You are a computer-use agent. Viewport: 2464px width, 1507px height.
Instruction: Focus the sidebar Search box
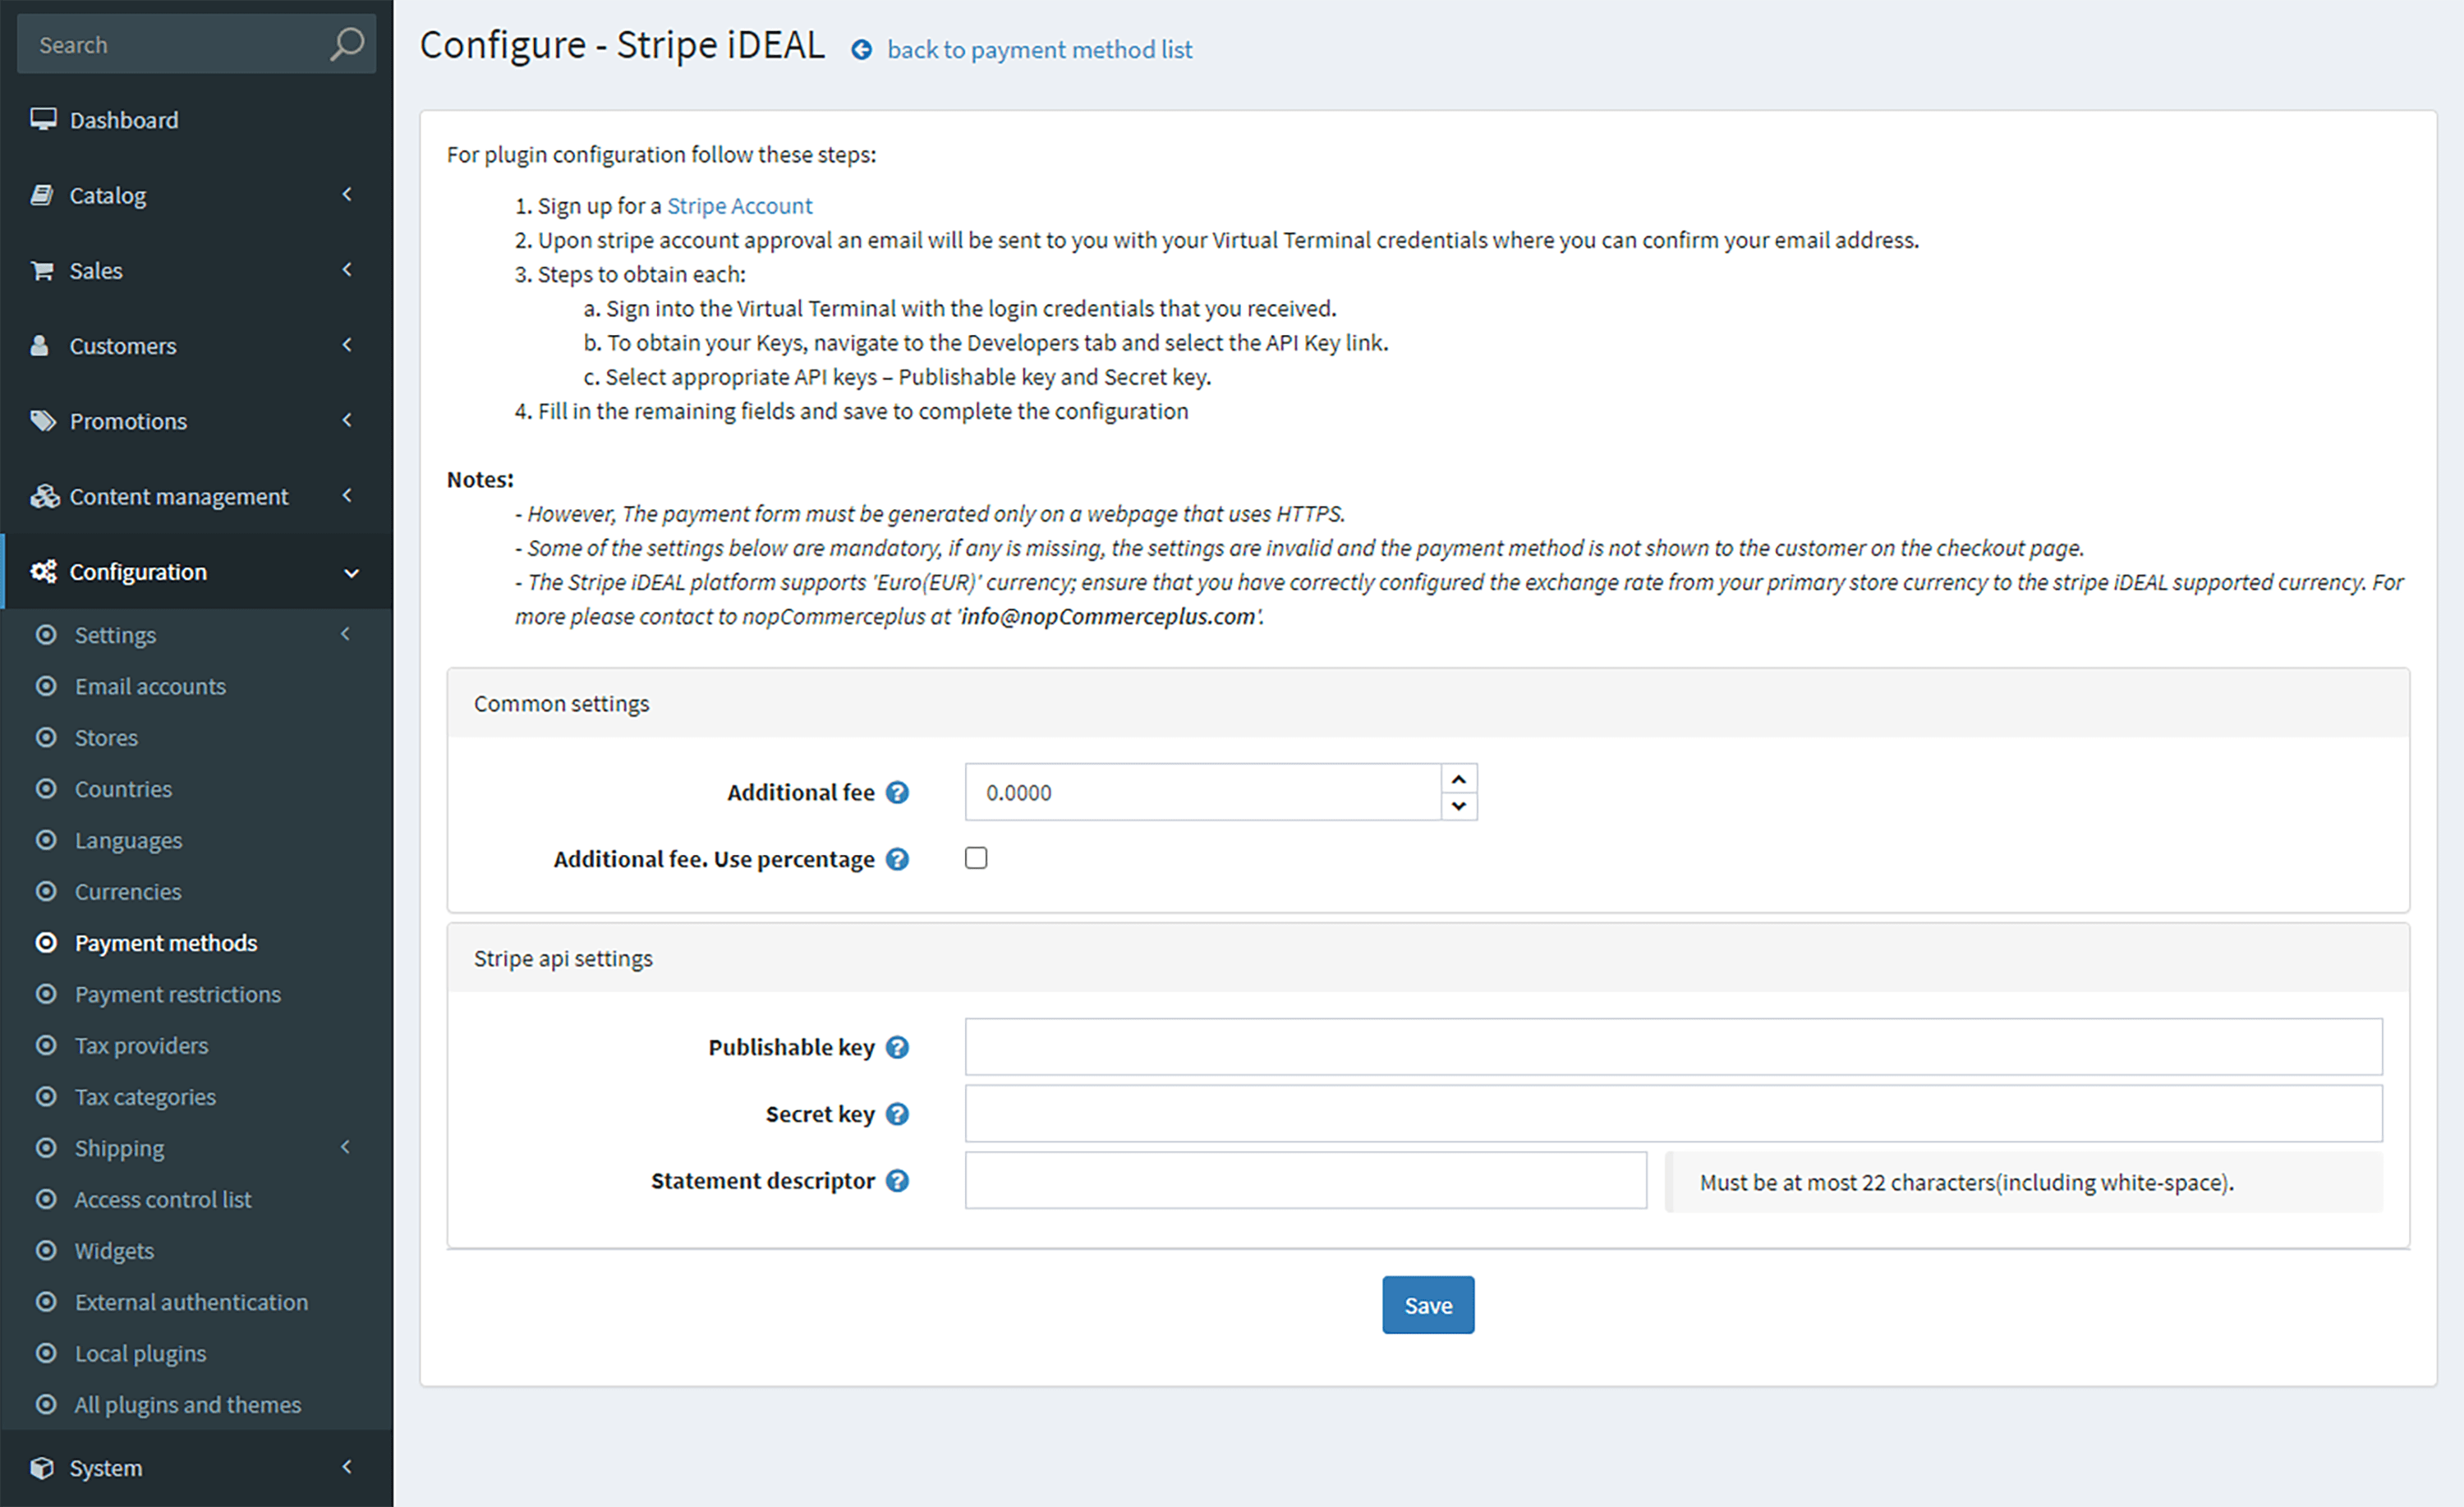(x=197, y=44)
